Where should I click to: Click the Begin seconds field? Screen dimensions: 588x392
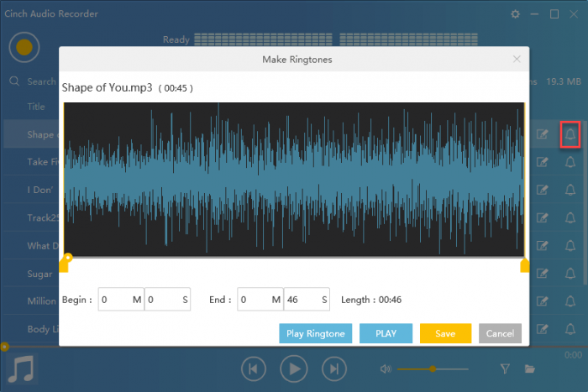coord(167,300)
